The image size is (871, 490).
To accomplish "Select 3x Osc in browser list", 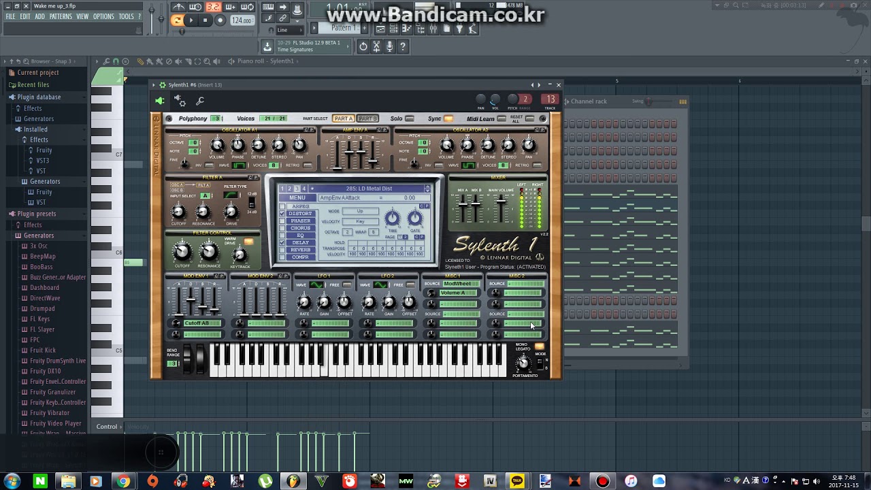I will pos(39,246).
